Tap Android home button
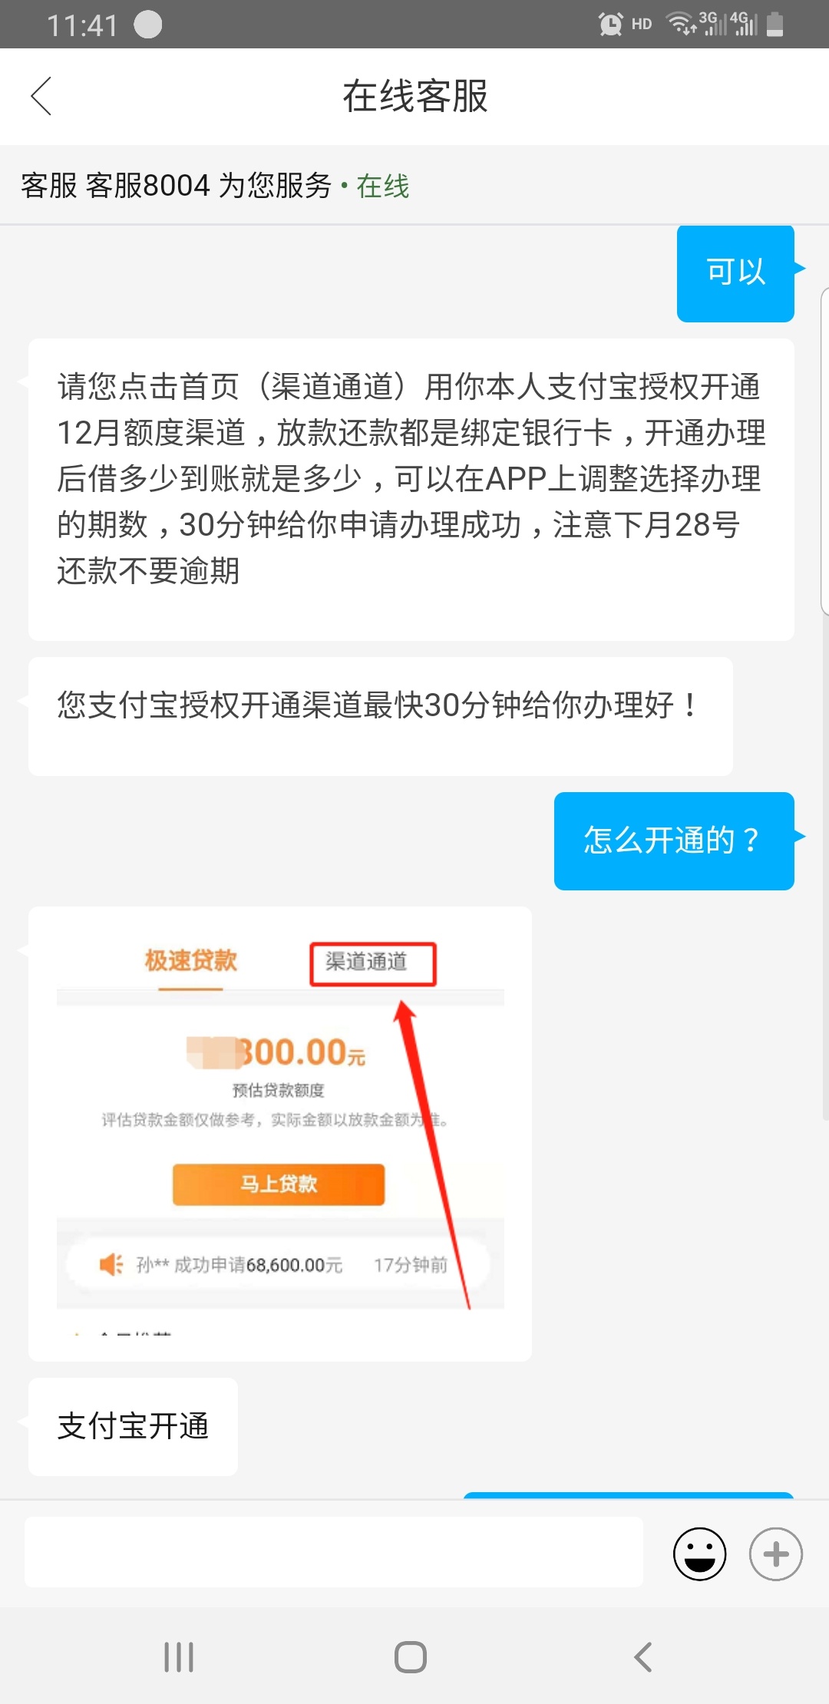 click(411, 1657)
